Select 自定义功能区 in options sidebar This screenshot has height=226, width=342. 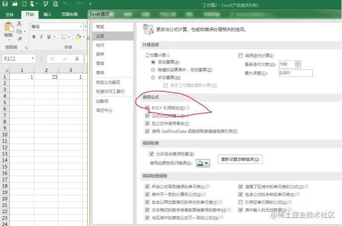pos(113,82)
